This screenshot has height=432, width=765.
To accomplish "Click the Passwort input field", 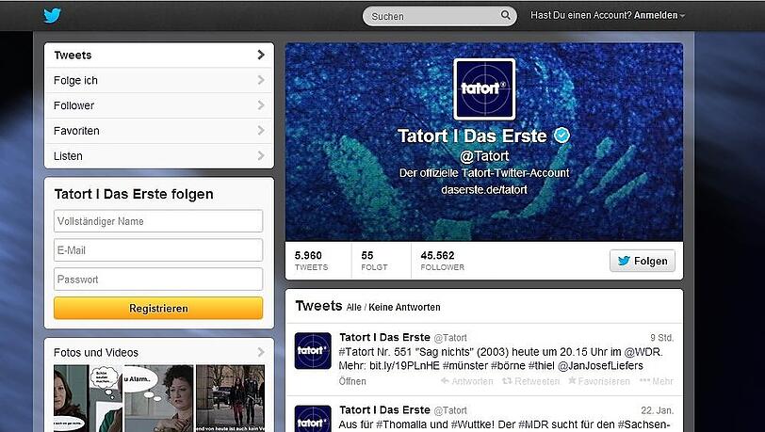I will (158, 280).
